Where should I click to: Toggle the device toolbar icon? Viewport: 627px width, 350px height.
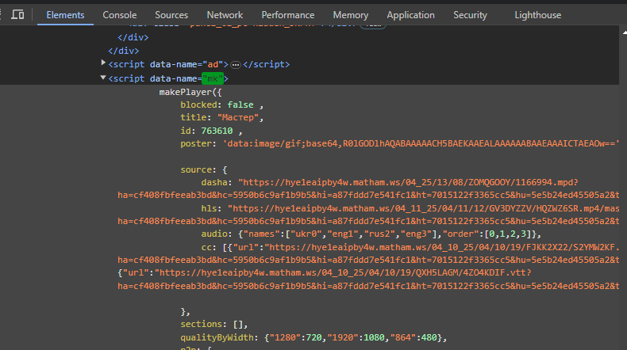point(17,15)
